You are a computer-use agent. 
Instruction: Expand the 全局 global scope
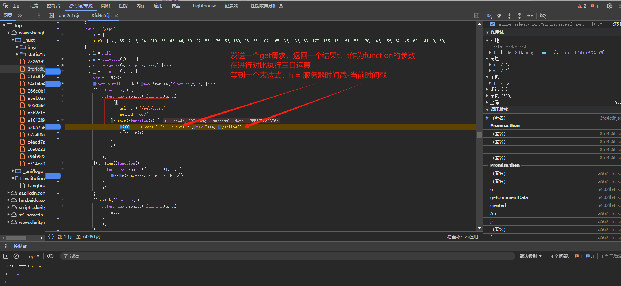click(487, 102)
